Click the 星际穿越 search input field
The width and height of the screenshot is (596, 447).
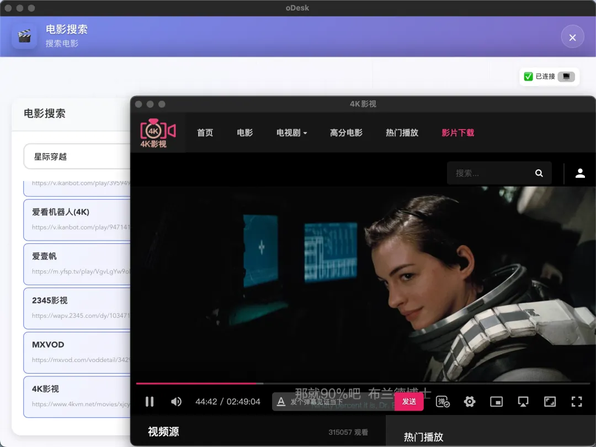click(78, 156)
